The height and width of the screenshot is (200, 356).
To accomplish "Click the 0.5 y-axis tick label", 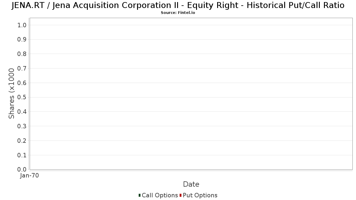I will (x=22, y=97).
